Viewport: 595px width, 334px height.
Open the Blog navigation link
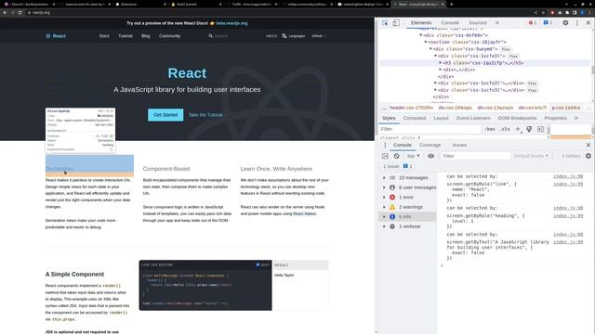(x=146, y=36)
